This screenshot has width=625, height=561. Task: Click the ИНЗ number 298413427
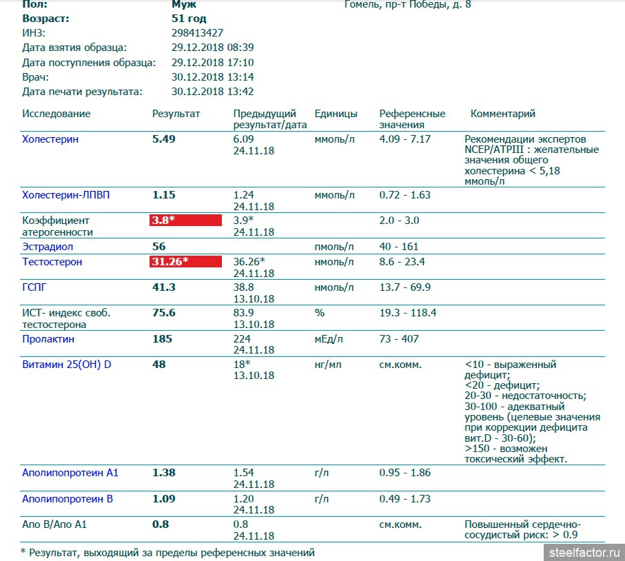pos(197,32)
